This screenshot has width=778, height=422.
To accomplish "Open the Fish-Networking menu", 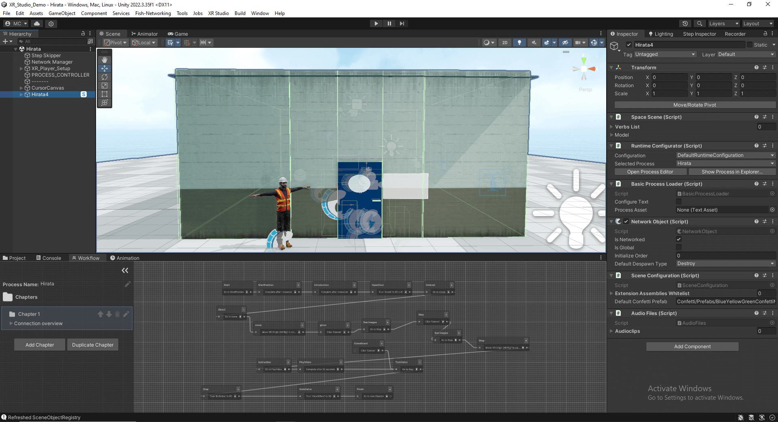I will (153, 13).
